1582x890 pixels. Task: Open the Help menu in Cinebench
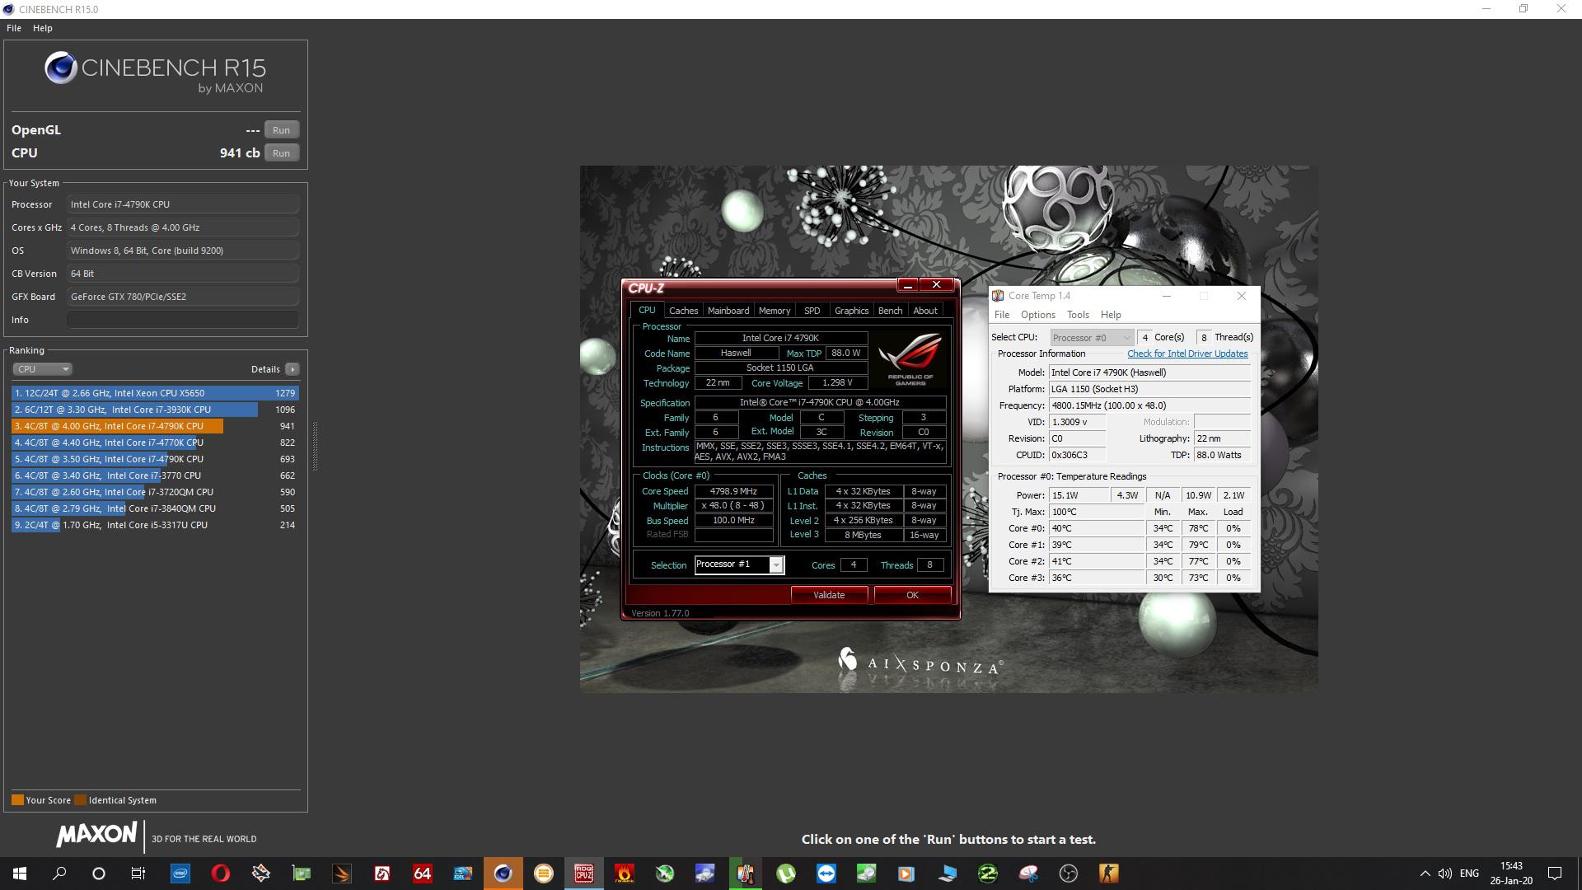42,28
